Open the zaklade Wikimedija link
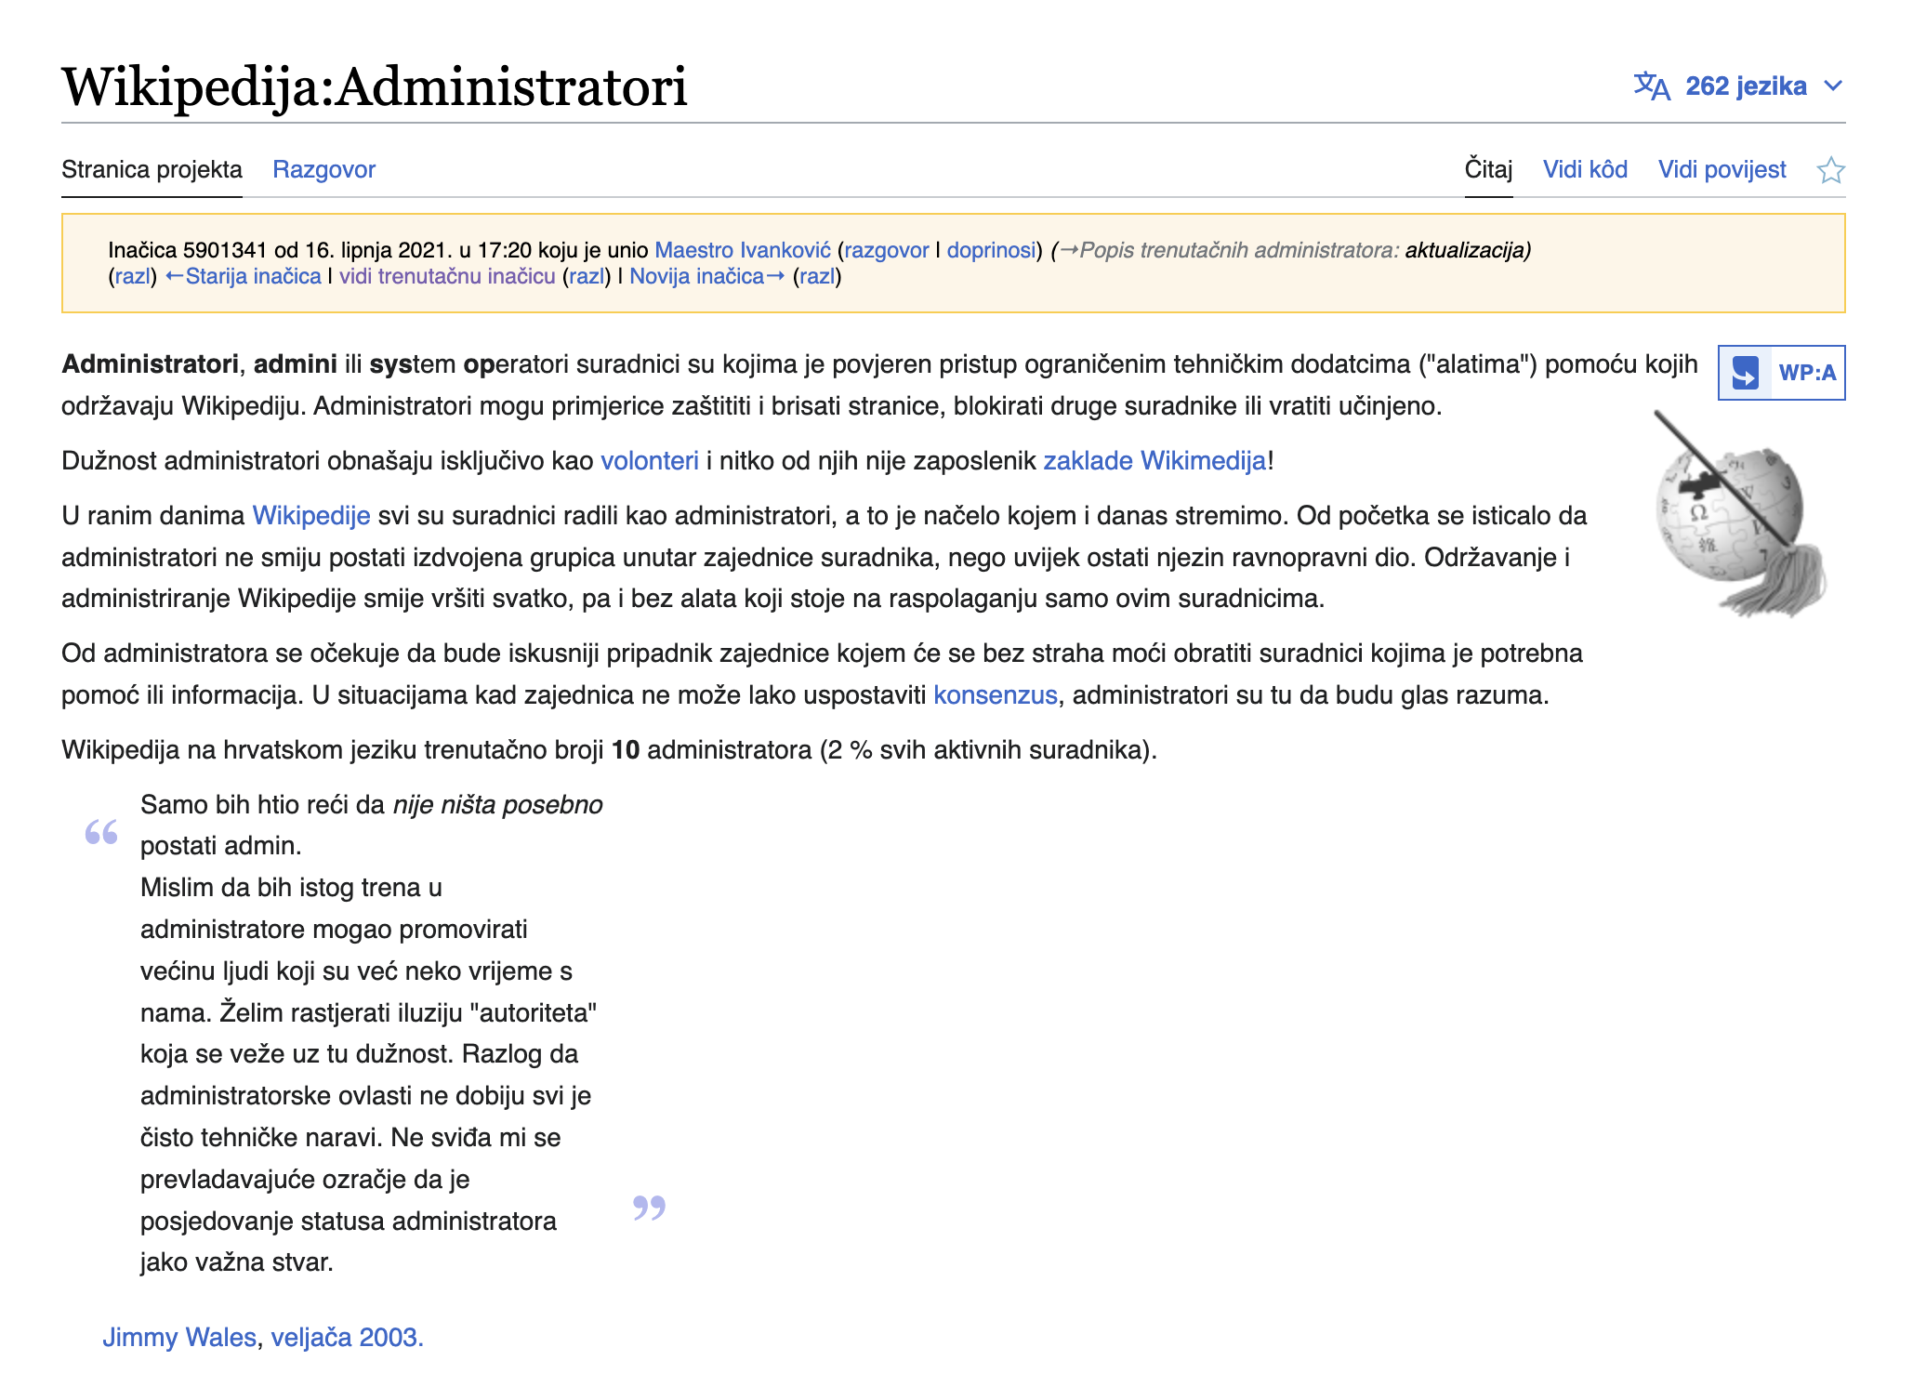1913x1387 pixels. click(x=1154, y=461)
